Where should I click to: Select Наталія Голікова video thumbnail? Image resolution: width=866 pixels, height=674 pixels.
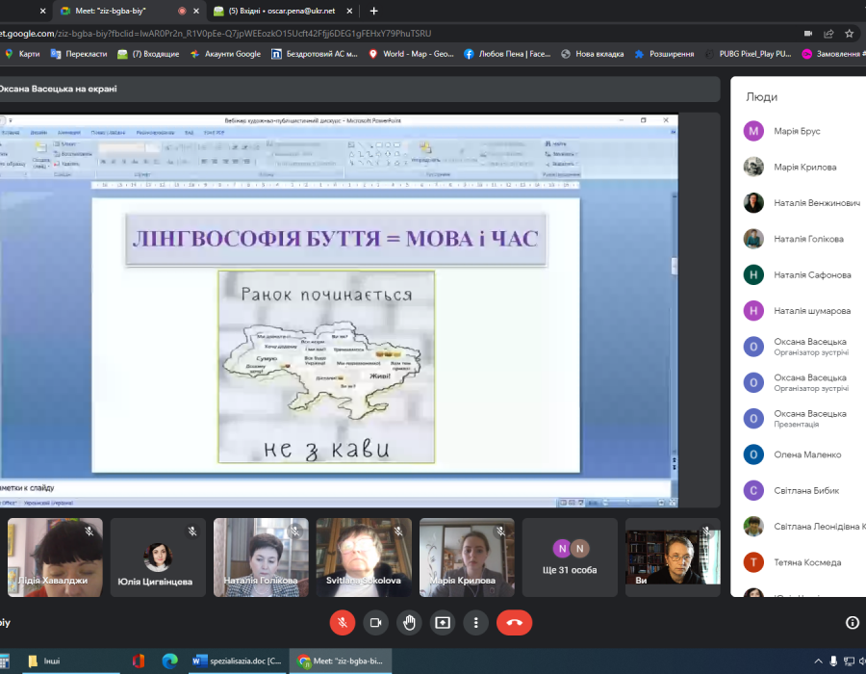coord(260,557)
